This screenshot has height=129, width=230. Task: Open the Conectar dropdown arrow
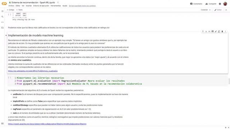click(x=210, y=10)
